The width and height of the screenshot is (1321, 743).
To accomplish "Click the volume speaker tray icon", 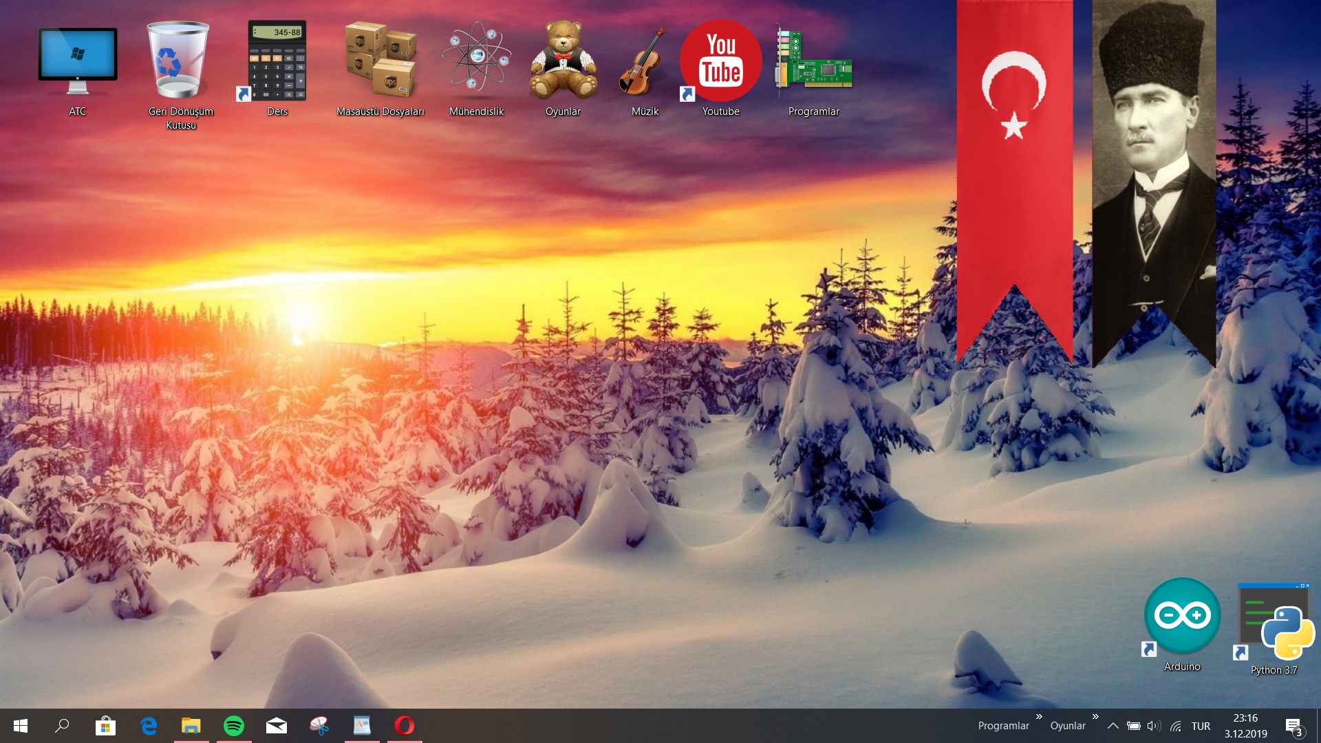I will point(1154,726).
